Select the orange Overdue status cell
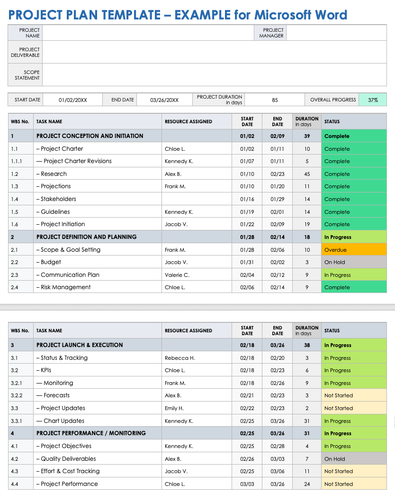Image resolution: width=395 pixels, height=503 pixels. (353, 250)
